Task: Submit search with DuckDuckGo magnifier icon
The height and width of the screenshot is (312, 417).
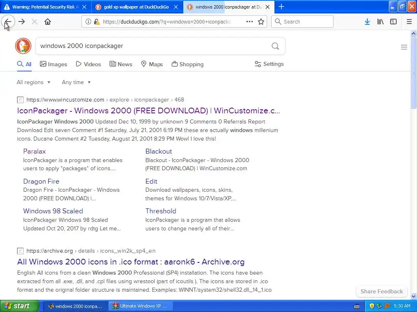Action: (275, 46)
